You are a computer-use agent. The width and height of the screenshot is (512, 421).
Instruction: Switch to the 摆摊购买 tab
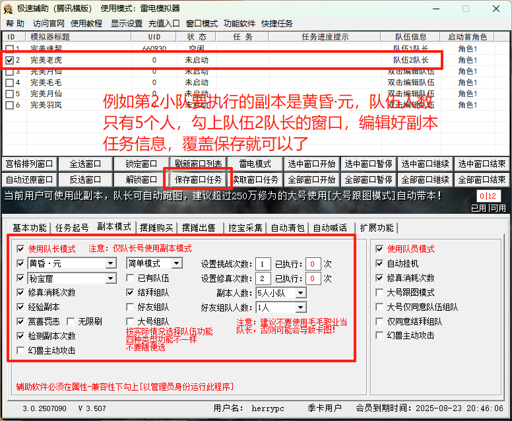[x=156, y=228]
